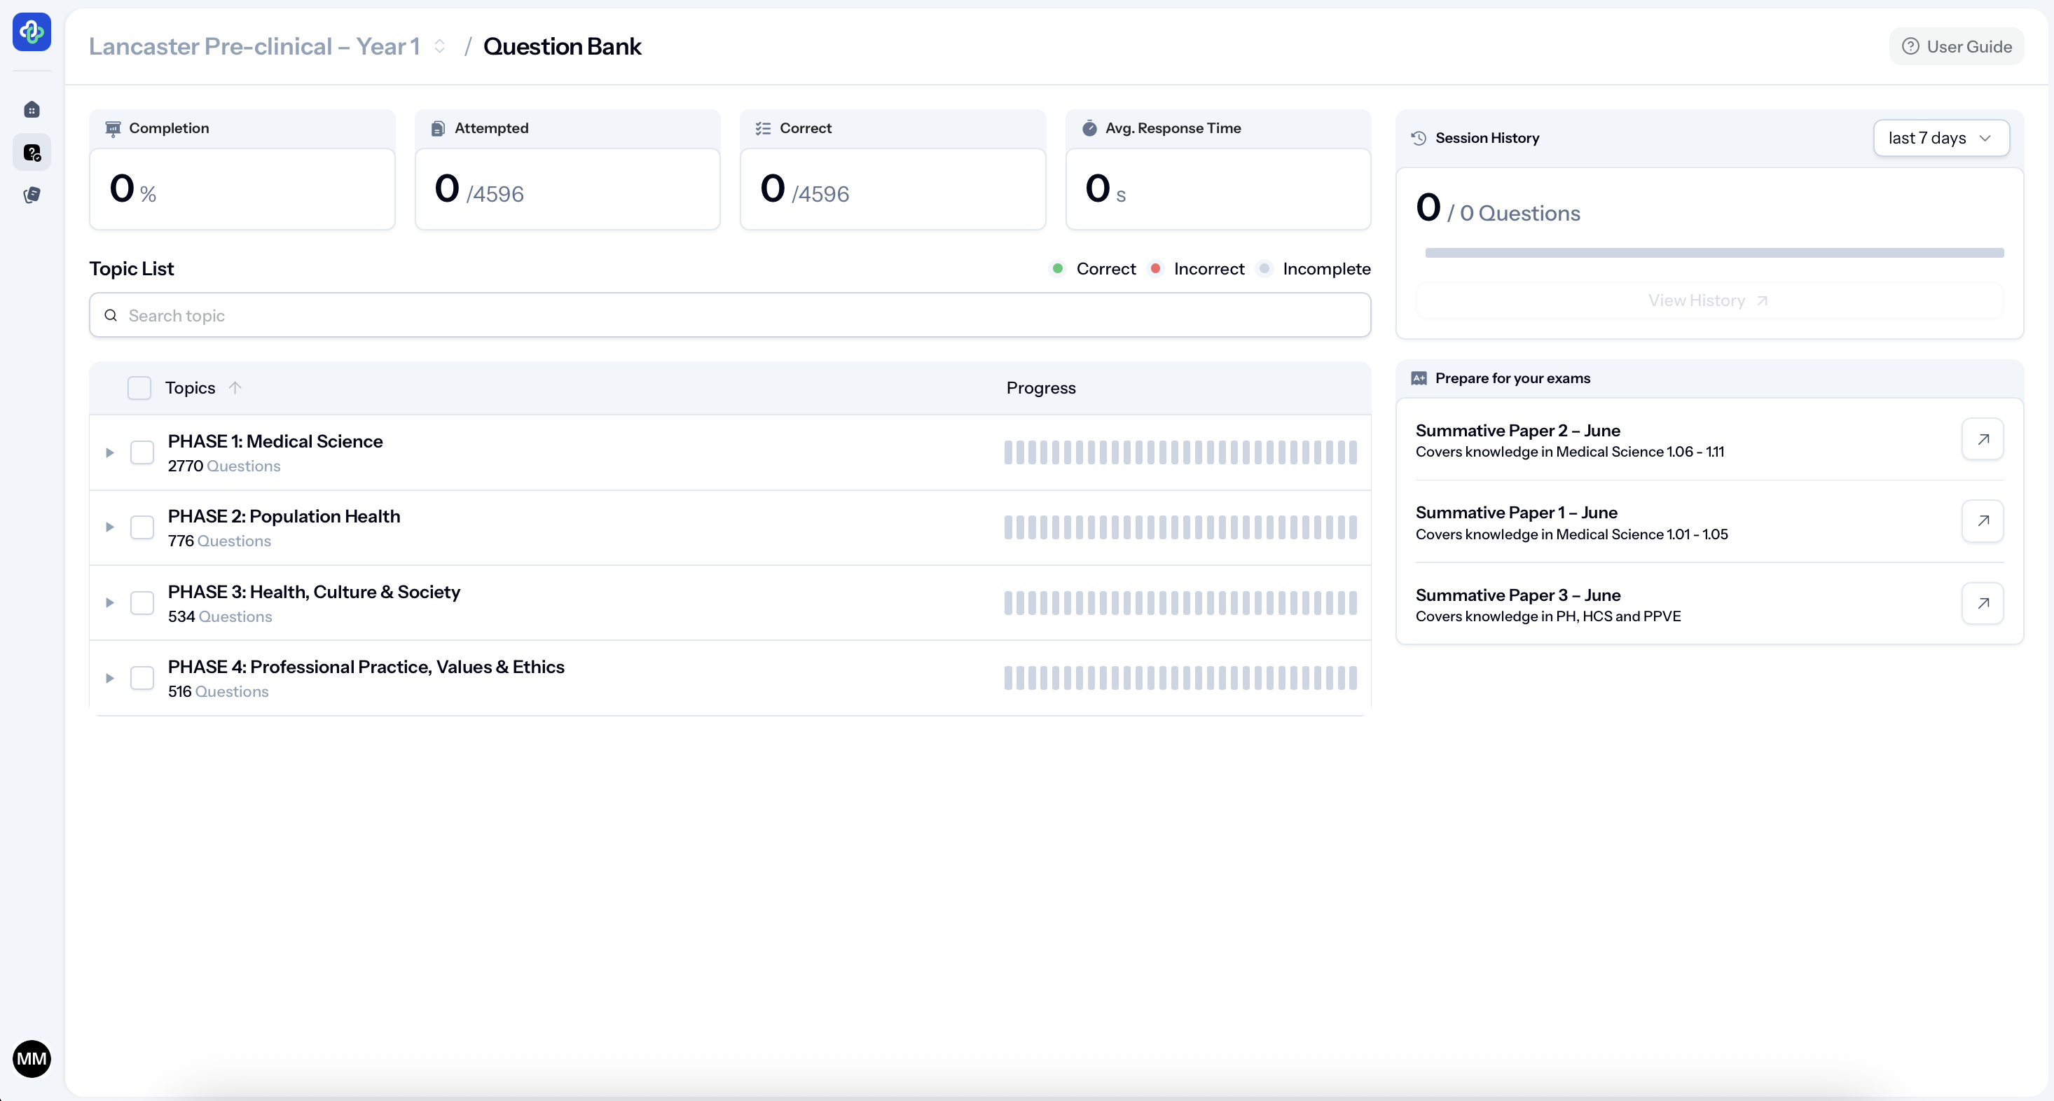The width and height of the screenshot is (2054, 1101).
Task: Open Summative Paper 1 arrow icon
Action: (1983, 521)
